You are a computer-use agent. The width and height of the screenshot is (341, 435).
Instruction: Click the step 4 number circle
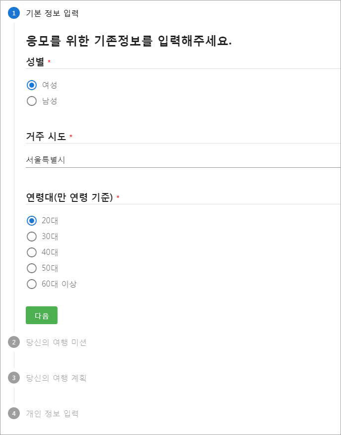14,414
